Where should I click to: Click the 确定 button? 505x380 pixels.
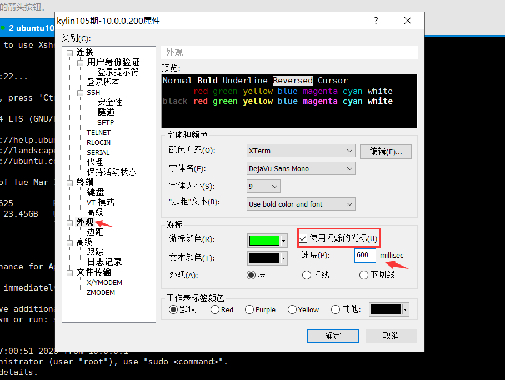coord(333,336)
